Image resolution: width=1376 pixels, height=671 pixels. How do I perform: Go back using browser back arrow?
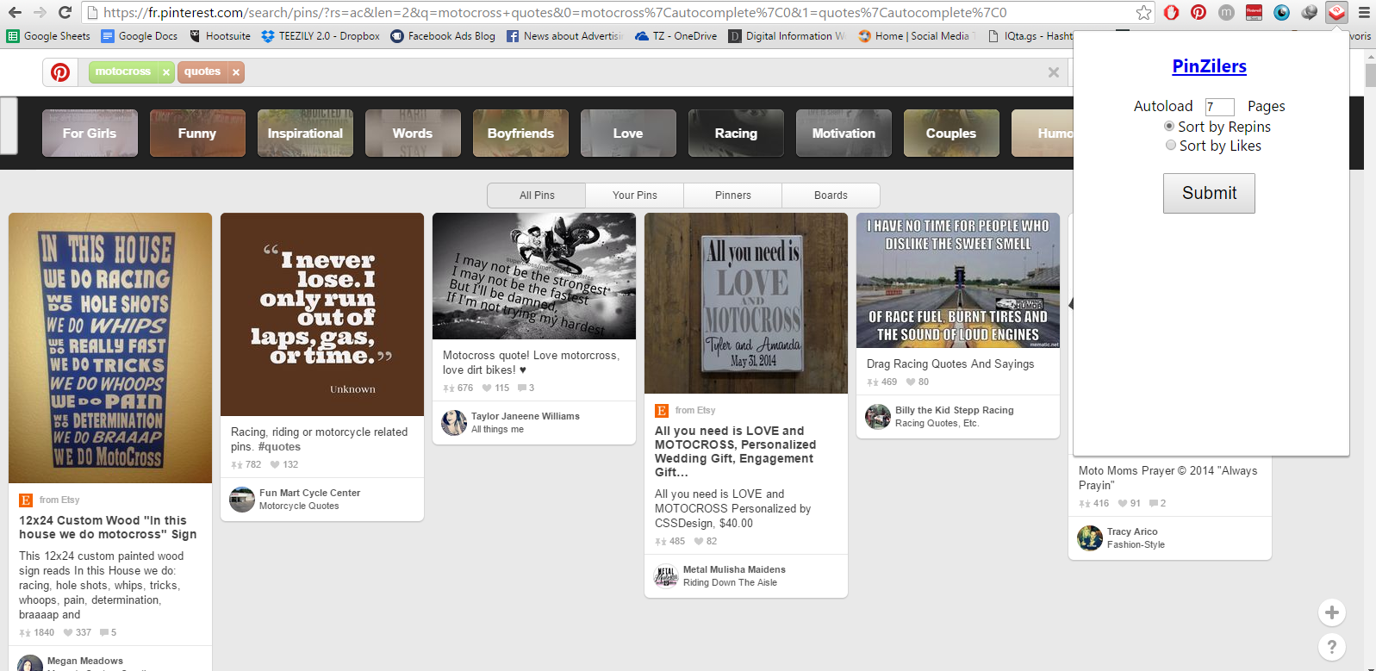(15, 12)
